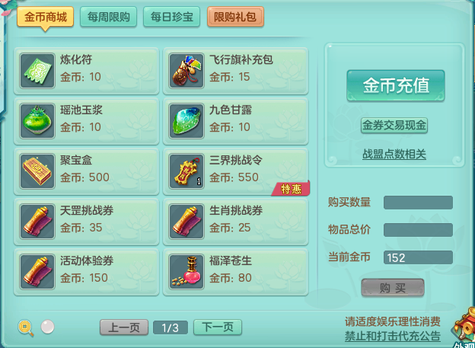Click the gold coin magnifier search icon
Viewport: 475px width, 348px height.
[26, 327]
